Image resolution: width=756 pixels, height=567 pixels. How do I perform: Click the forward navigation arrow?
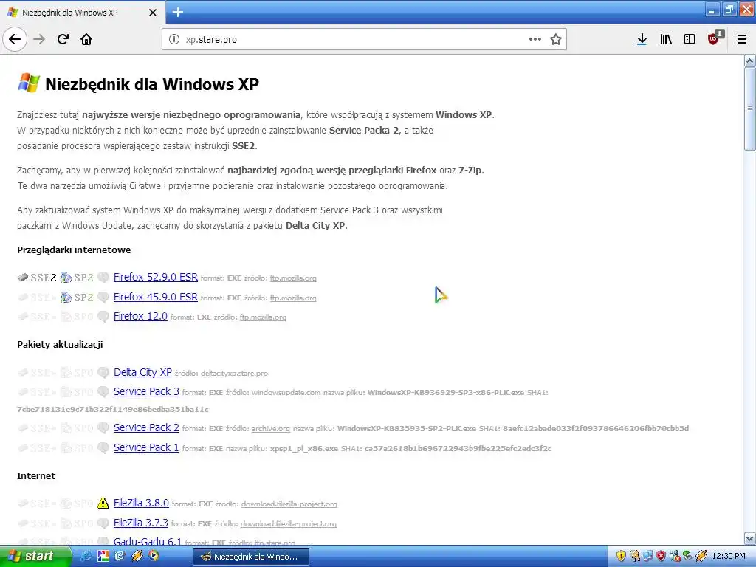[39, 40]
